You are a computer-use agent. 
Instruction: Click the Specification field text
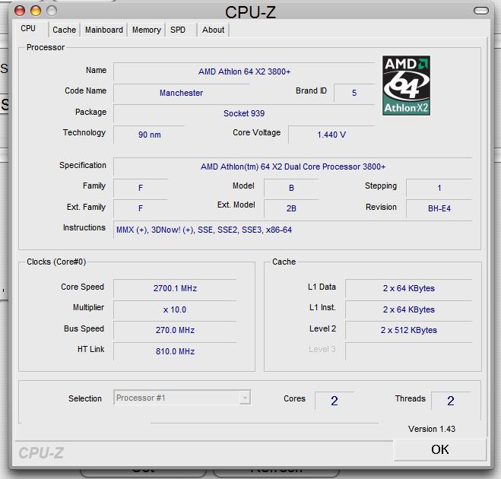(293, 167)
